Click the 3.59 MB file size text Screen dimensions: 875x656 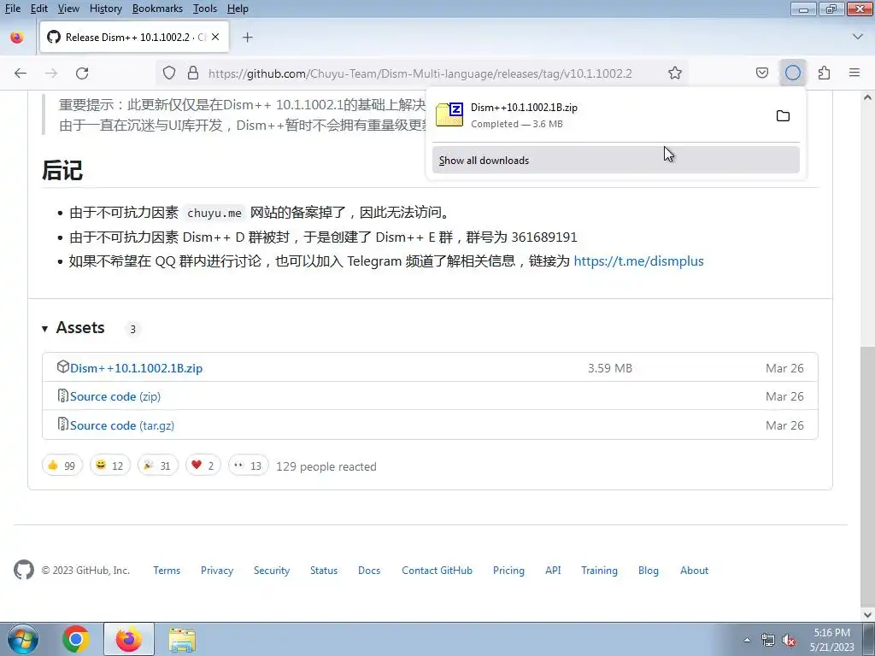pos(610,368)
